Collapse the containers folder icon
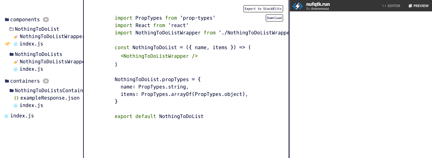This screenshot has width=432, height=158. point(7,81)
